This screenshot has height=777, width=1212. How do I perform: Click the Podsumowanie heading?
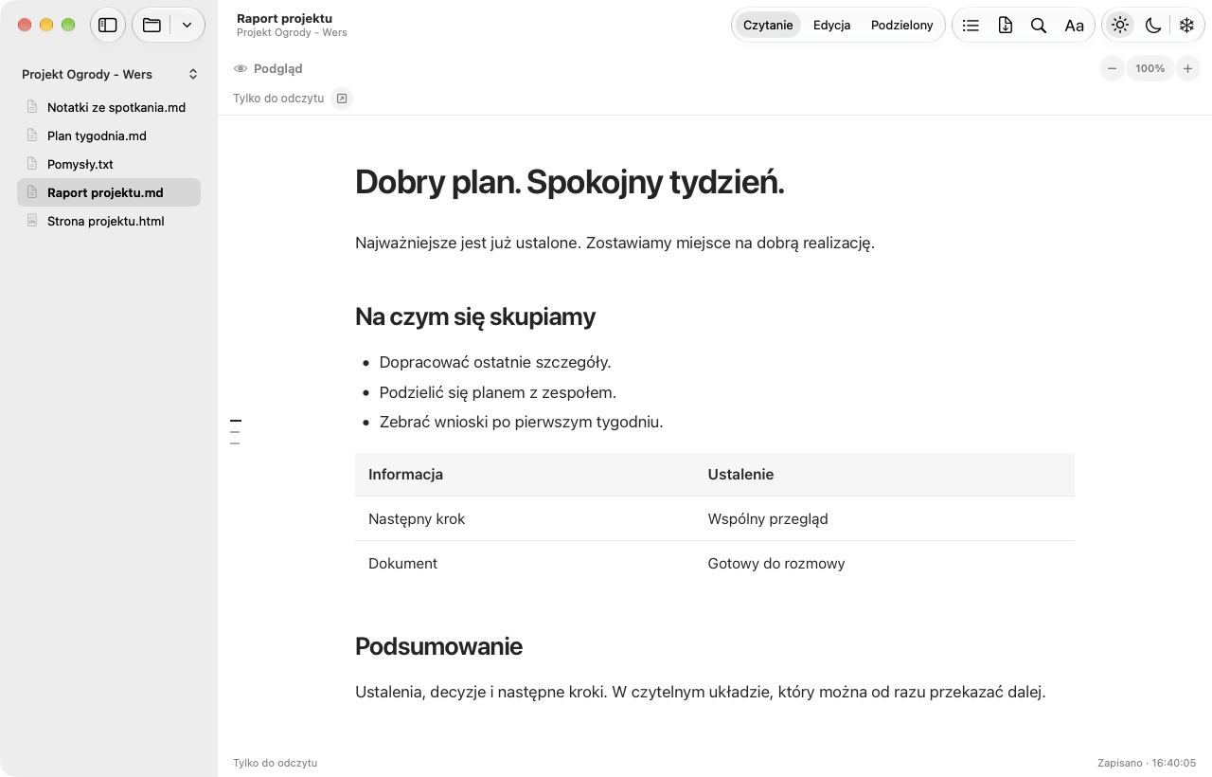point(438,646)
